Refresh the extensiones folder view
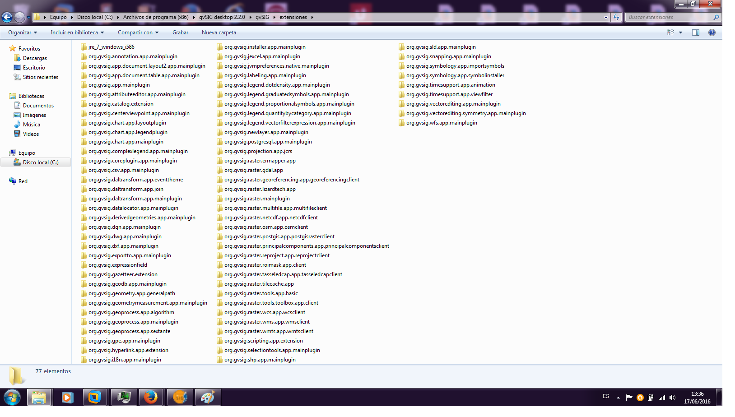The width and height of the screenshot is (735, 417). tap(617, 17)
